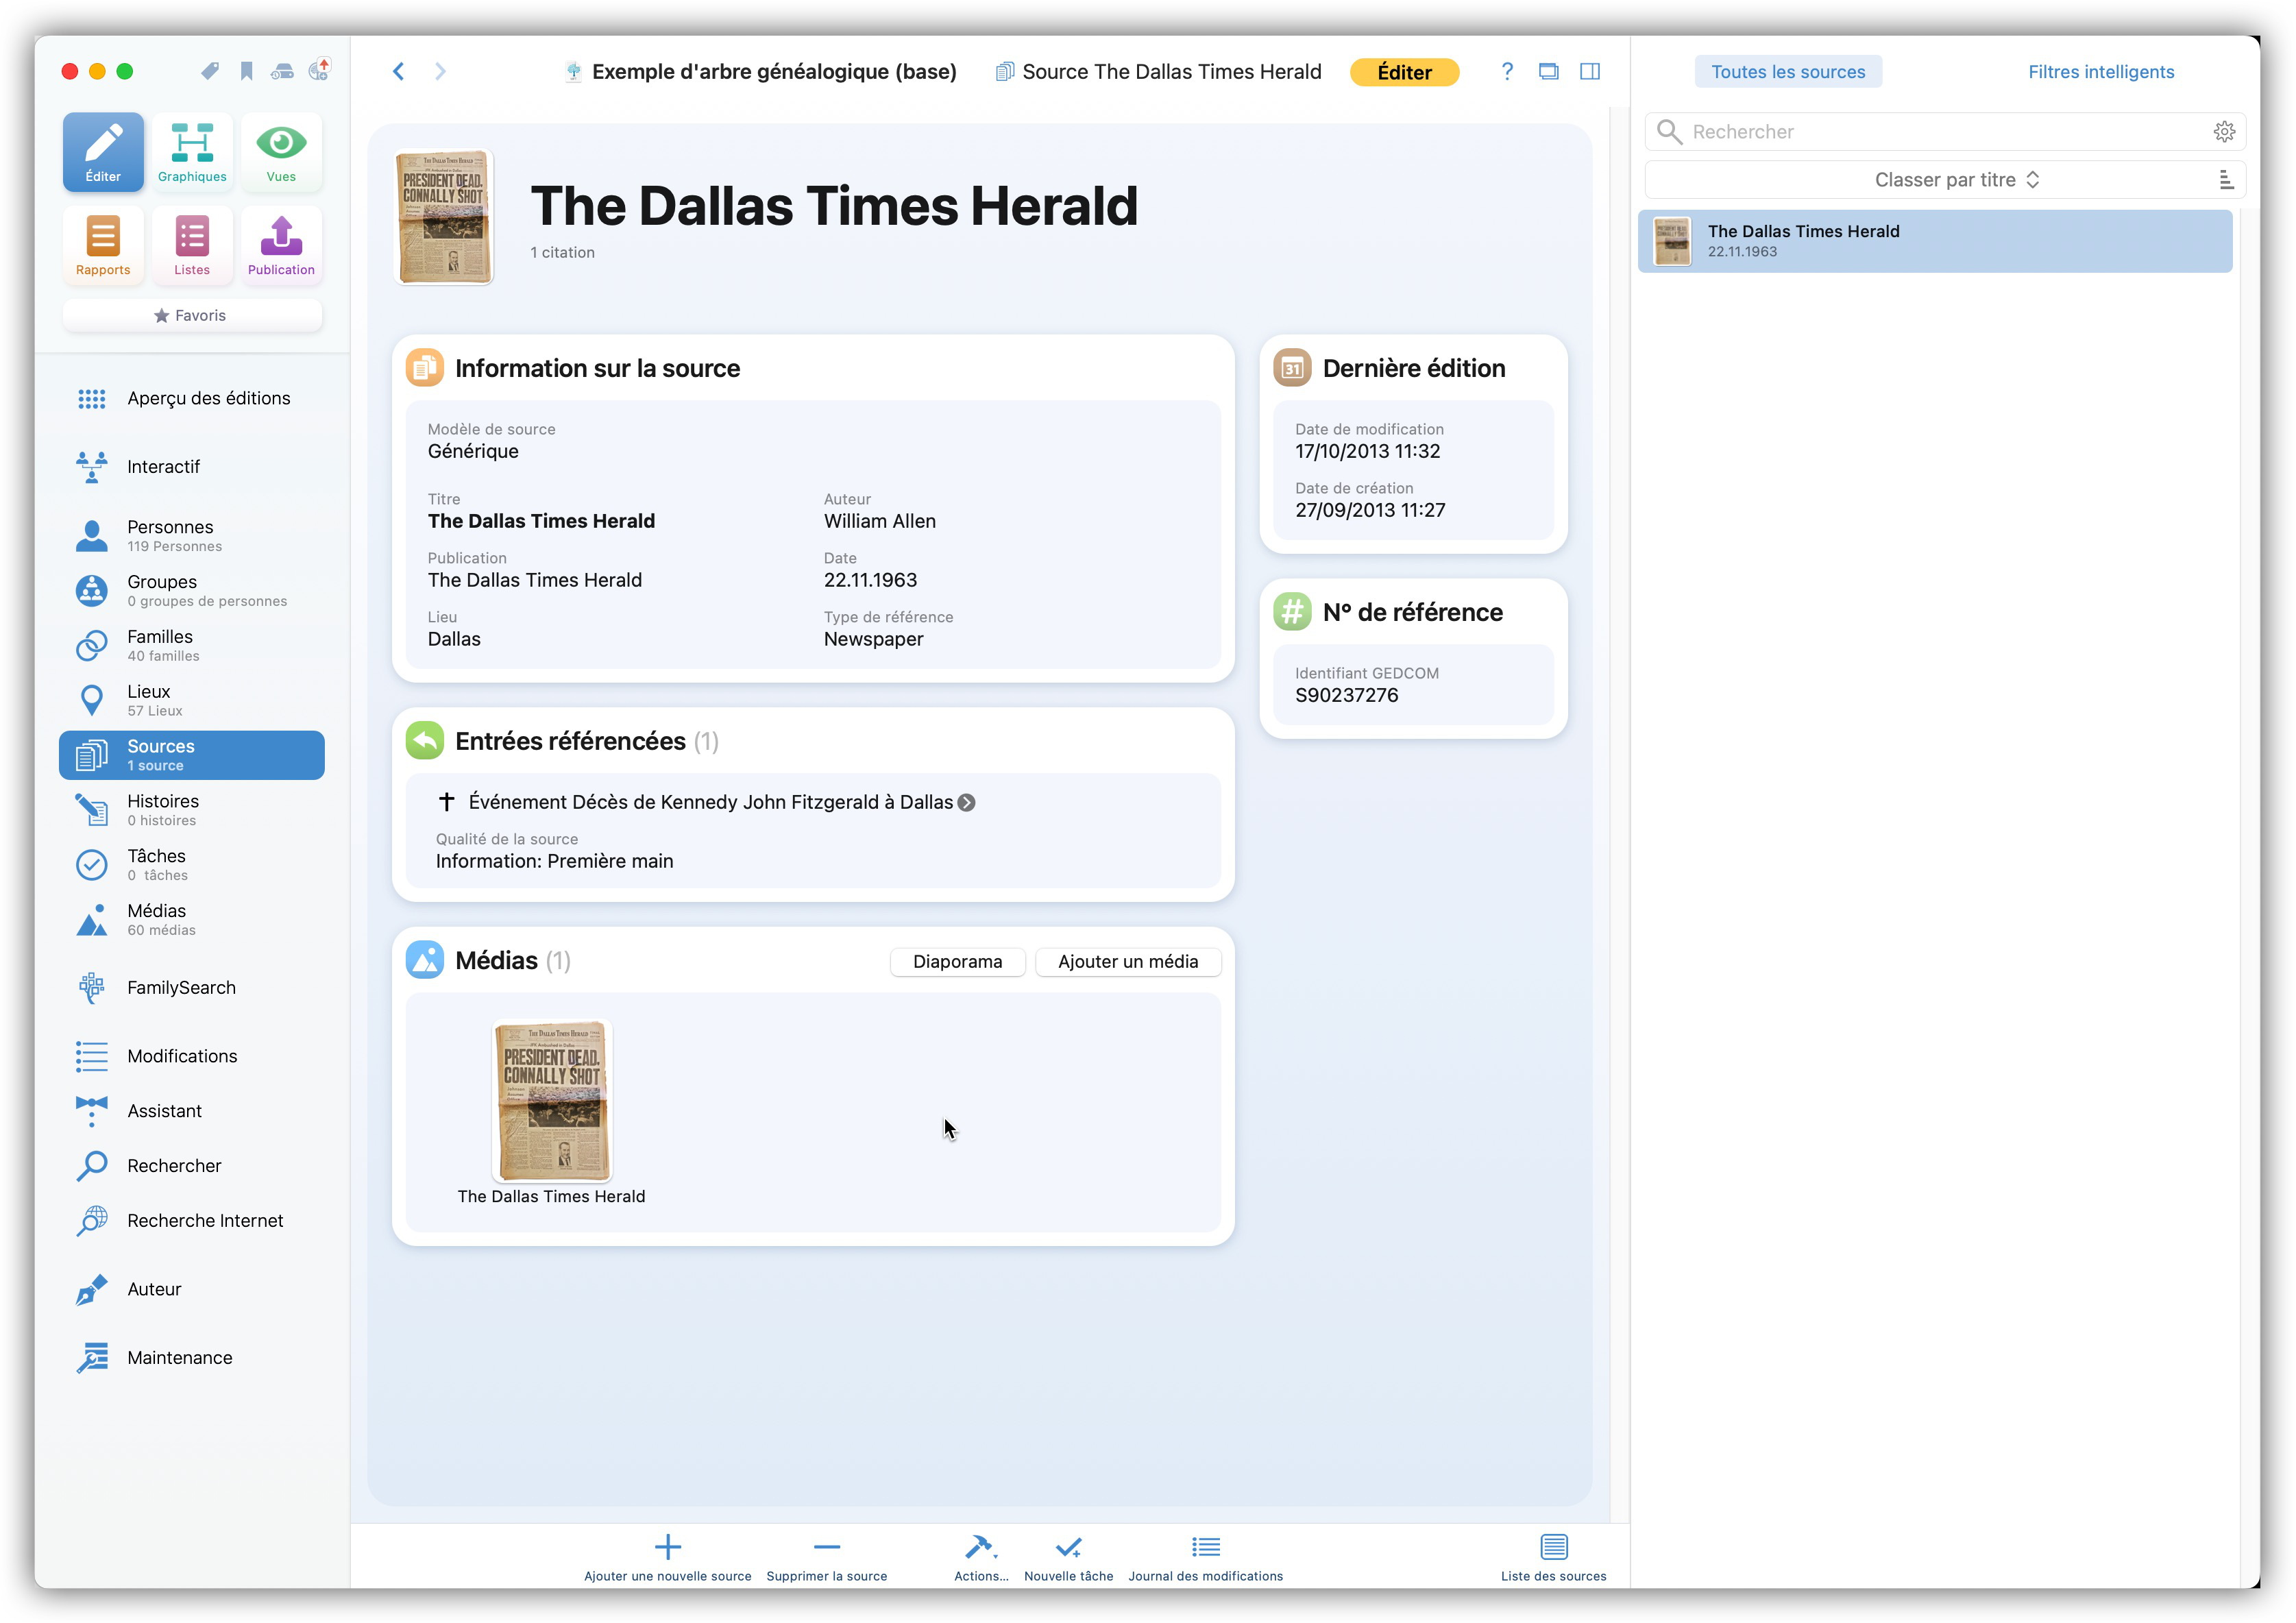The image size is (2296, 1623).
Task: Open Modifications in sidebar
Action: tap(192, 1057)
